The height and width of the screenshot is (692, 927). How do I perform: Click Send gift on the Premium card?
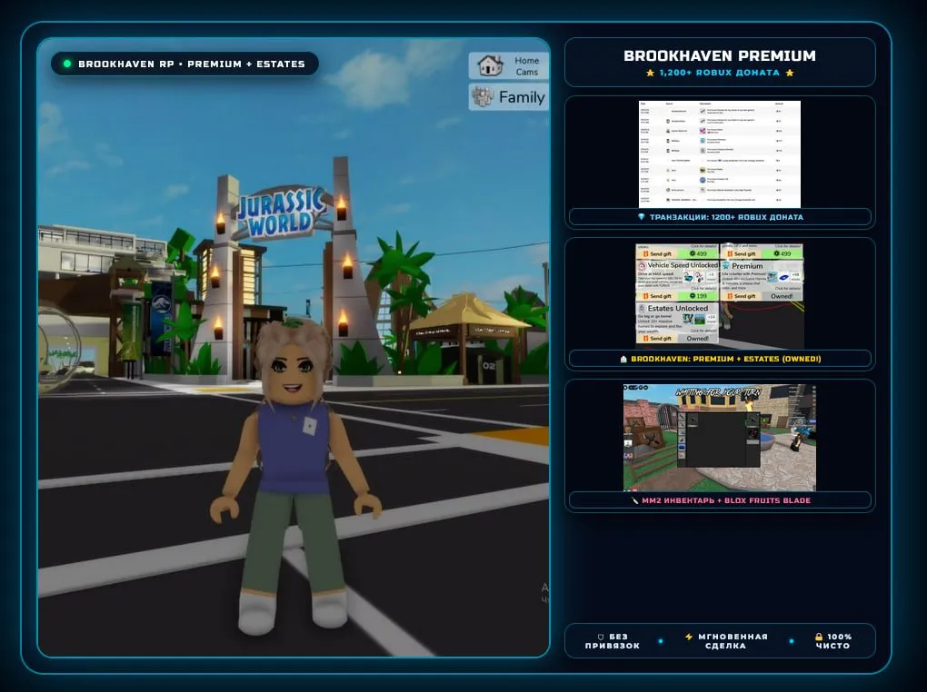[x=742, y=295]
